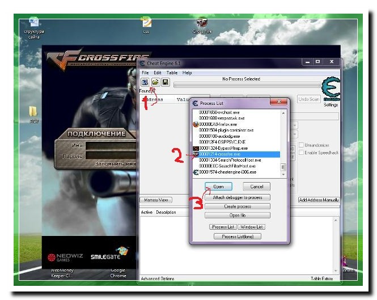
Task: Click Add Address Manually button
Action: [x=319, y=200]
